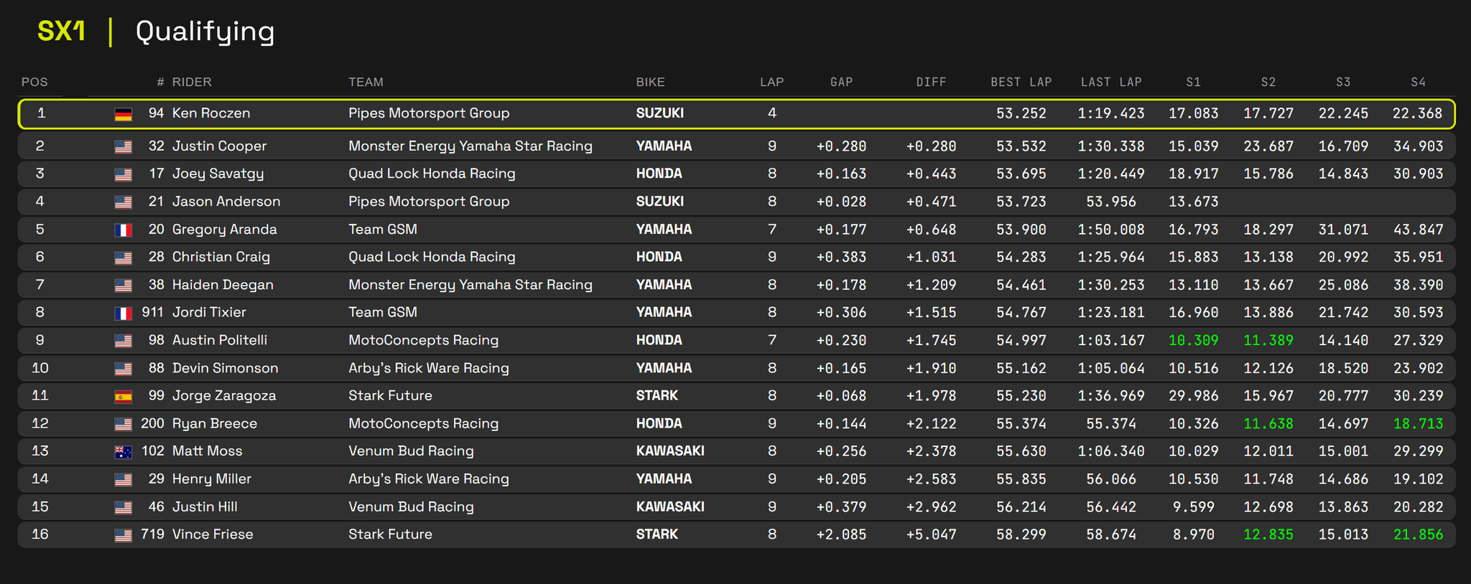Click the SX1 class label
The width and height of the screenshot is (1471, 584).
click(62, 32)
